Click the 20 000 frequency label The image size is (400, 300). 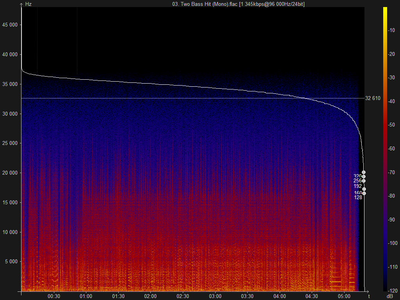(x=10, y=173)
